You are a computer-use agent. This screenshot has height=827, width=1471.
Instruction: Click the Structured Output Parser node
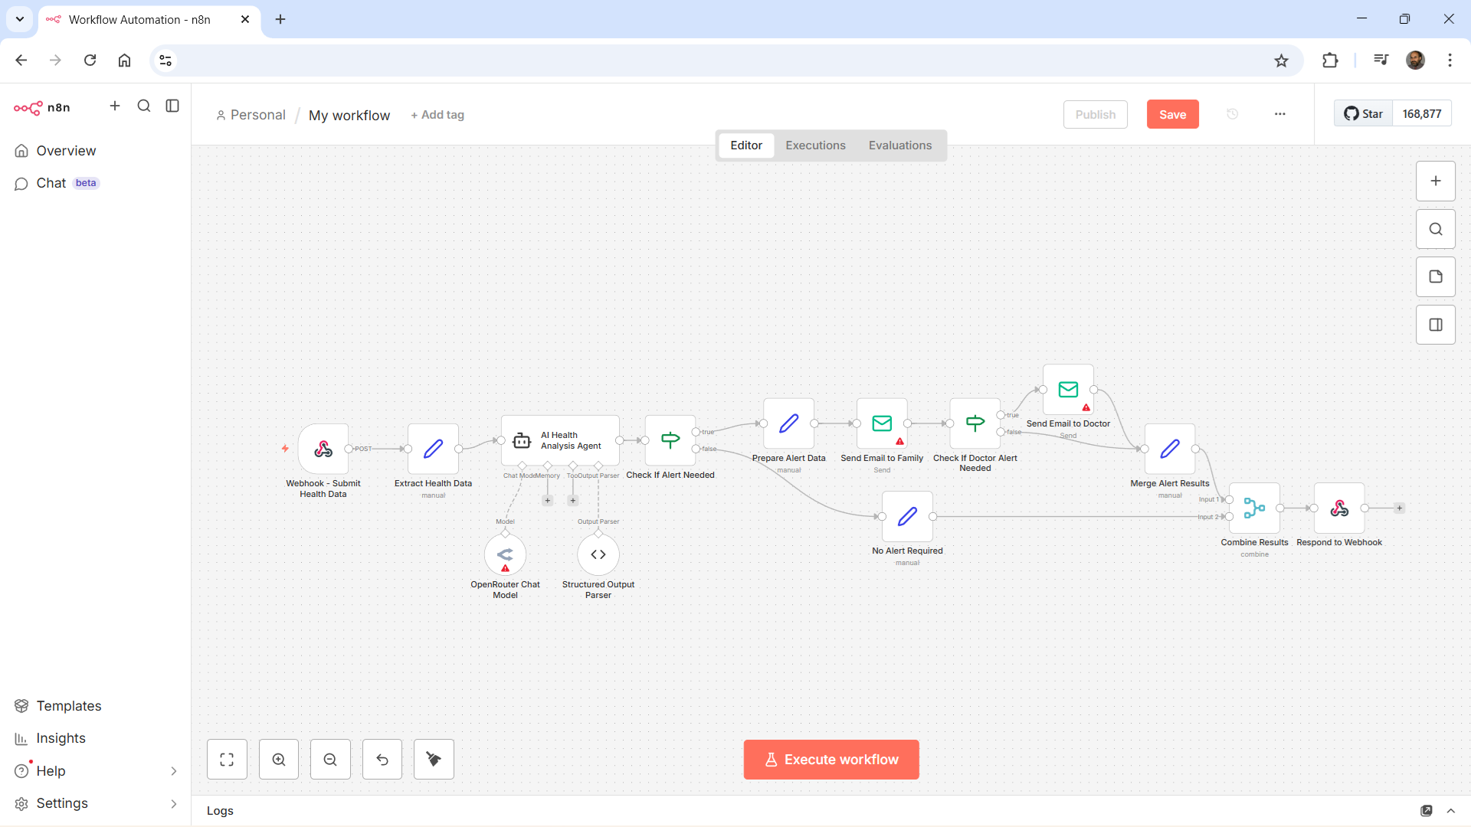(598, 554)
